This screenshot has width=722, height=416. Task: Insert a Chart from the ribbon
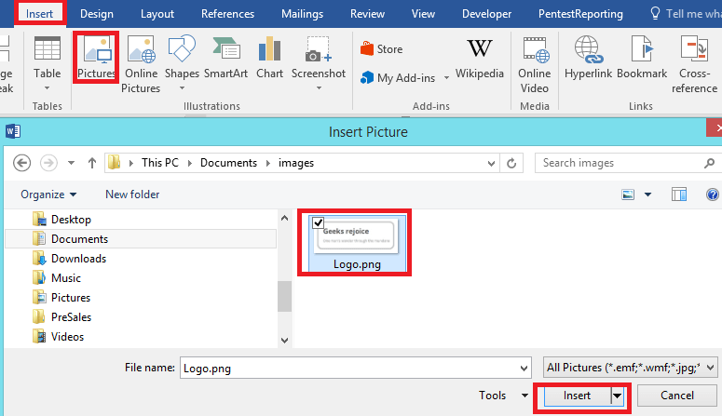pos(269,58)
